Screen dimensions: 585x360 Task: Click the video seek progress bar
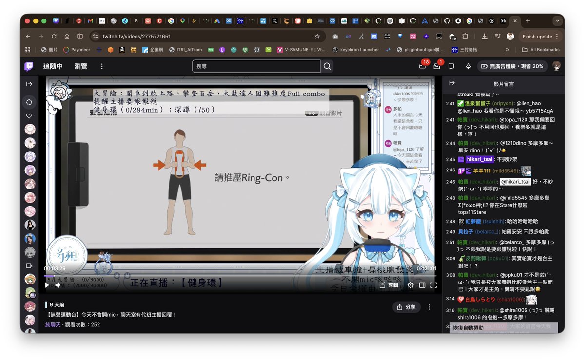pos(240,276)
